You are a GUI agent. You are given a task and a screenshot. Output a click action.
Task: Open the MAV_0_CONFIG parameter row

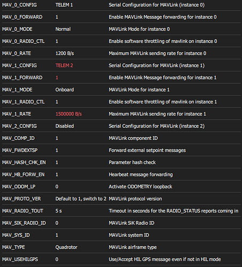click(121, 5)
